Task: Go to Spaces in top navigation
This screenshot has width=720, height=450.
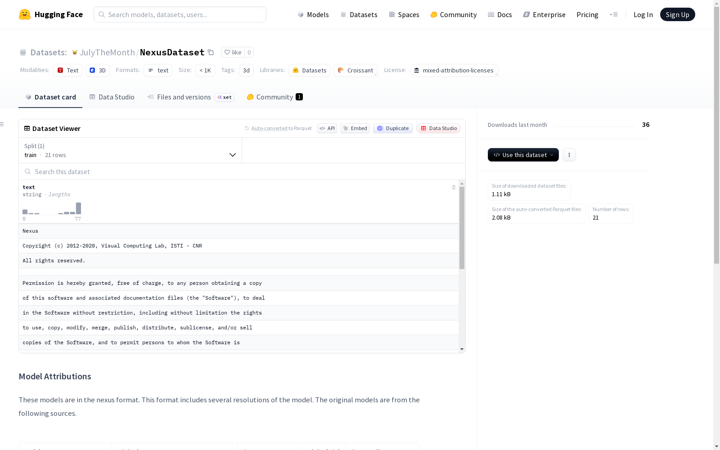Action: (x=404, y=14)
